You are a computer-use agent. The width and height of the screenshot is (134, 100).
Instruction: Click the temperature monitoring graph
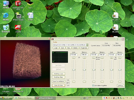click(x=60, y=57)
